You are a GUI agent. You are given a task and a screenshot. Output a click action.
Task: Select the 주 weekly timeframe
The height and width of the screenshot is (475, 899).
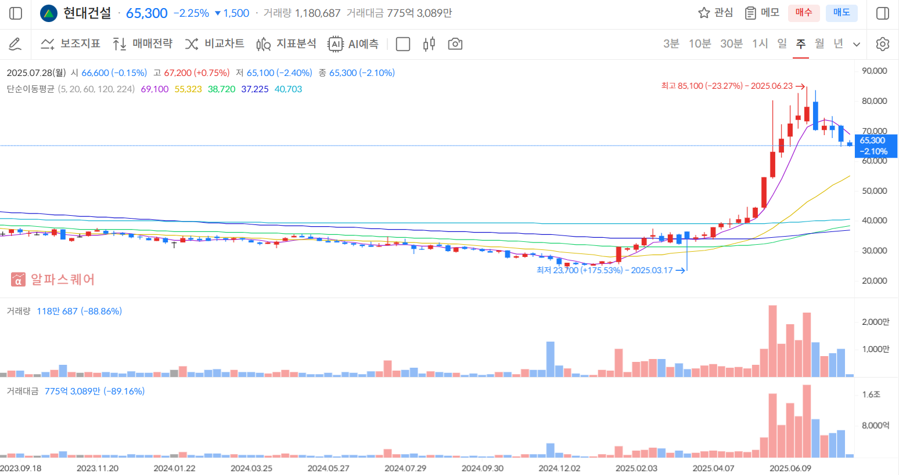[x=801, y=44]
